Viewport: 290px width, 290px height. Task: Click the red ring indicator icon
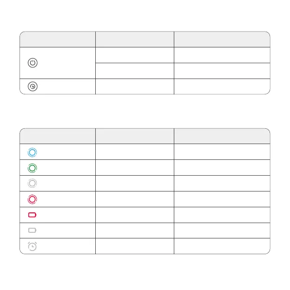coord(33,199)
